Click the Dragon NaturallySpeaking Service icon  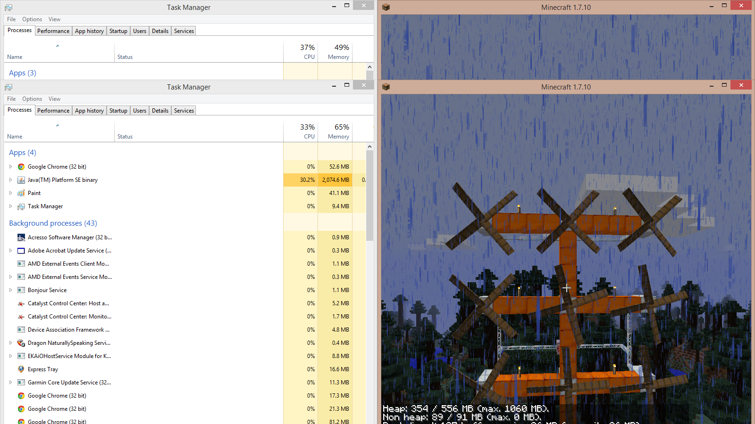point(21,343)
